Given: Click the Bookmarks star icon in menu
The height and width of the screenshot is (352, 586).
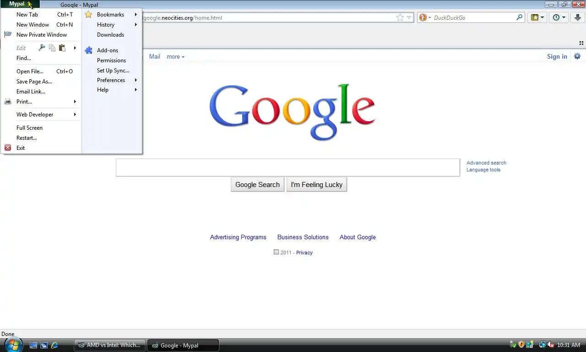Looking at the screenshot, I should coord(88,14).
